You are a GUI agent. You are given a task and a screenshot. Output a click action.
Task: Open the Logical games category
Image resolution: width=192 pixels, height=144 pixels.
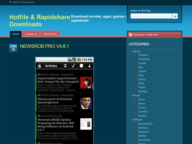click(142, 71)
